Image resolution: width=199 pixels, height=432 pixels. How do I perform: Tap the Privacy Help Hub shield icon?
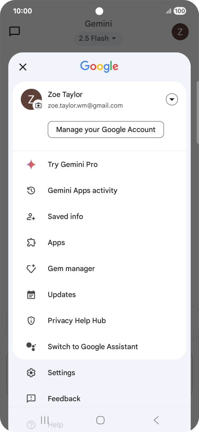click(x=31, y=321)
